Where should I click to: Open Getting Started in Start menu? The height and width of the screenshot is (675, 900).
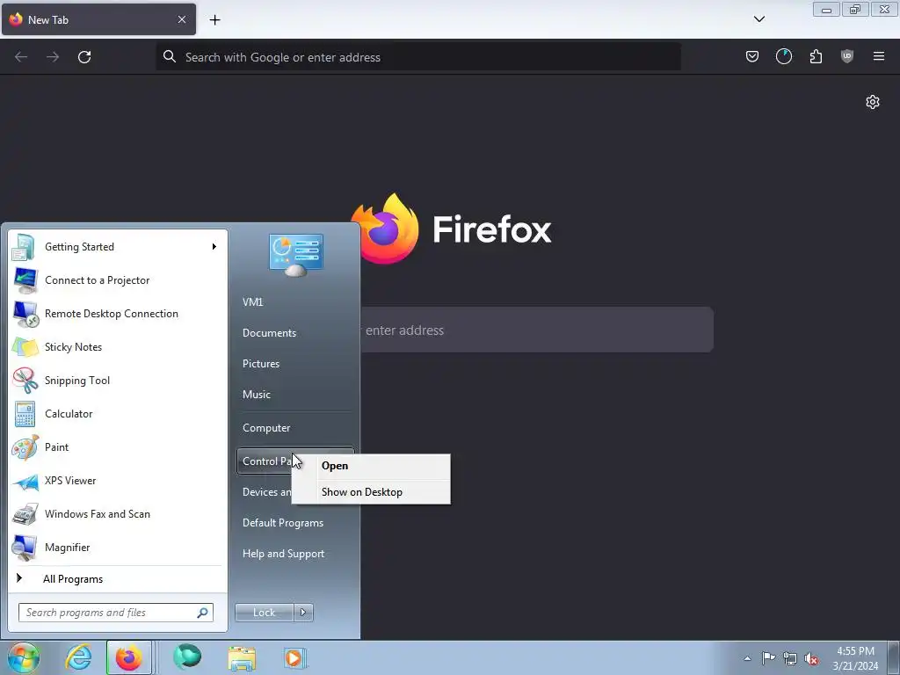118,247
